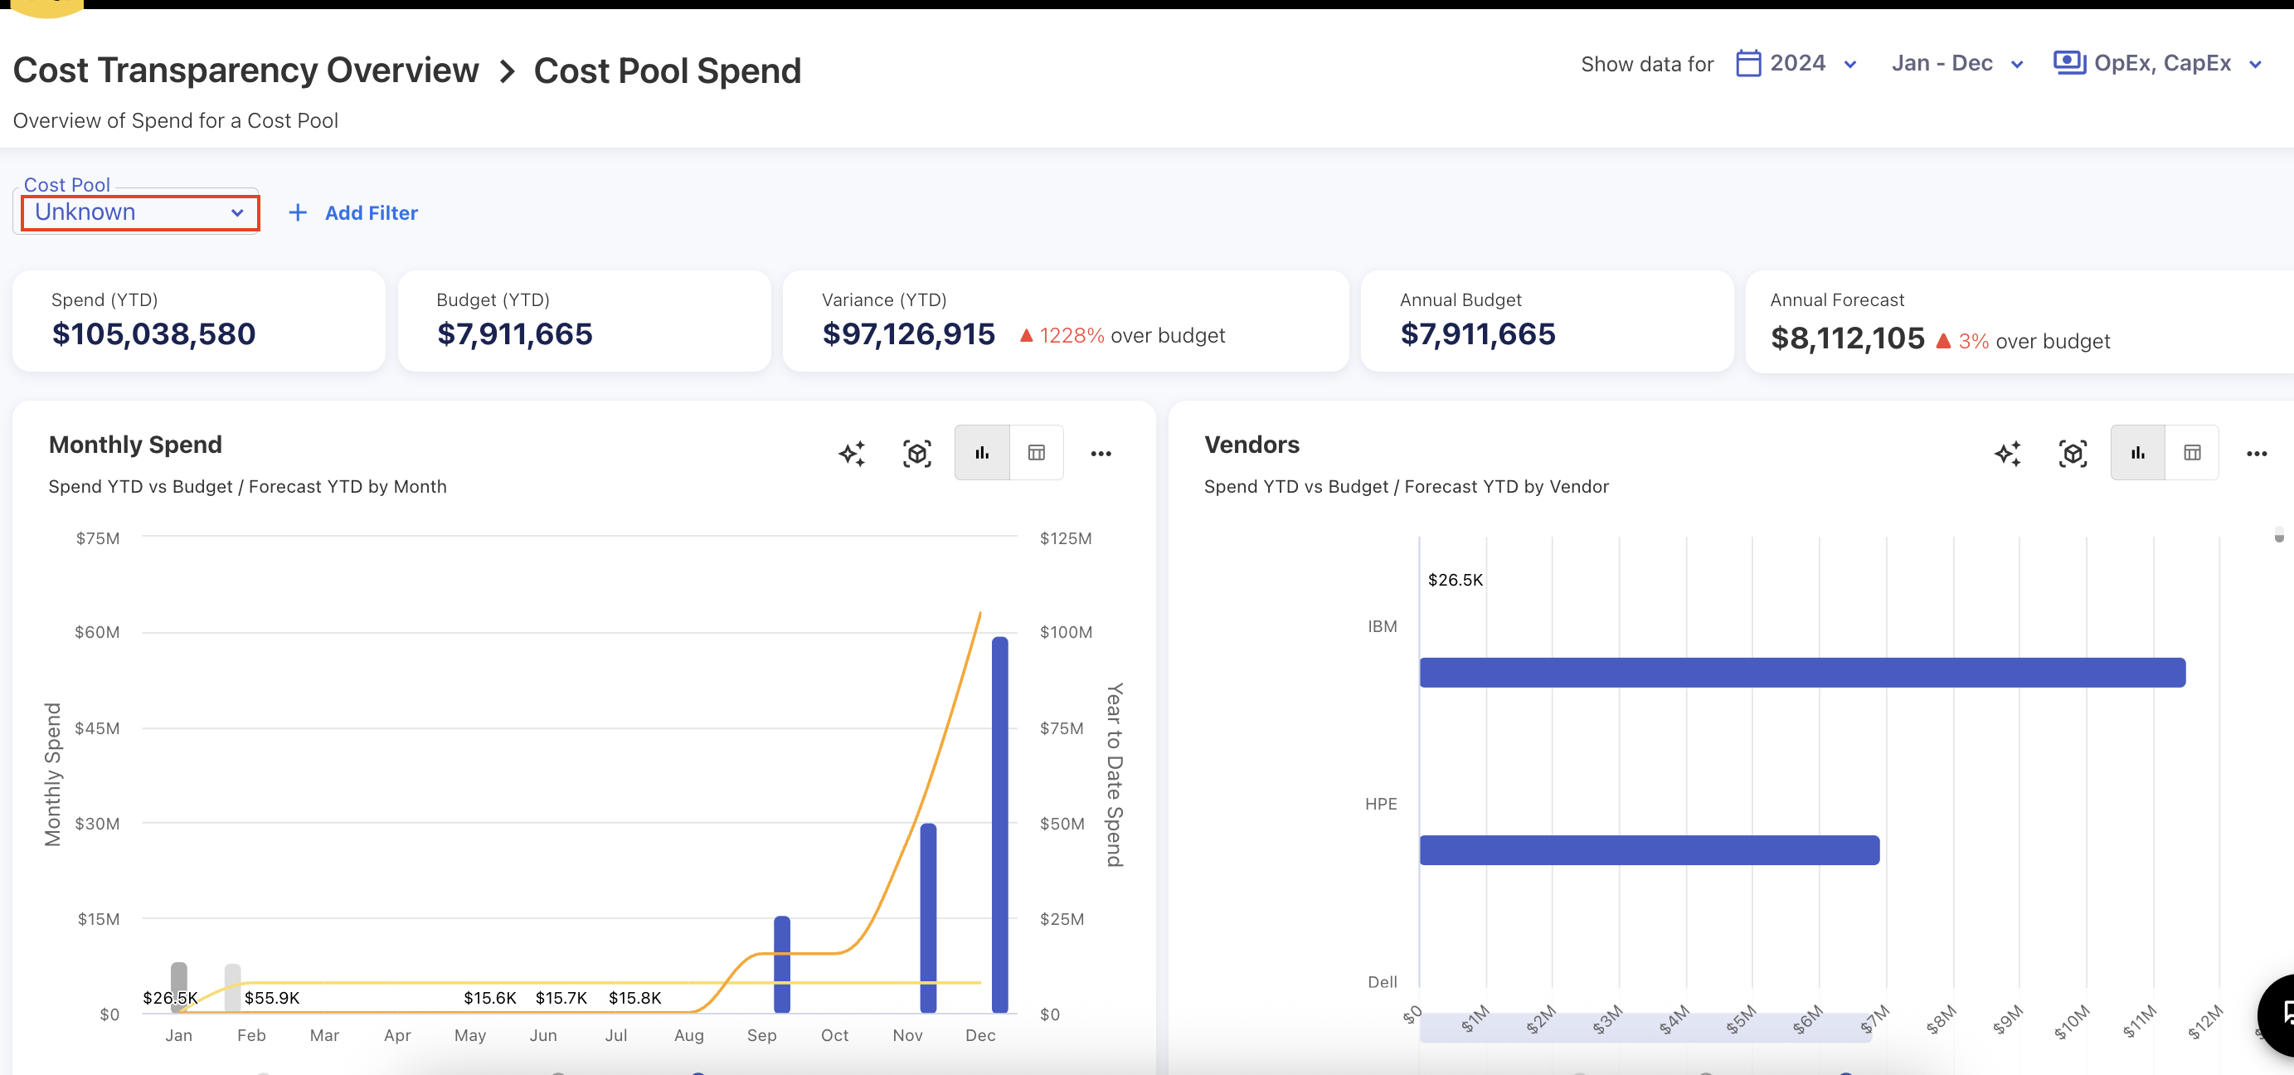Go to Cost Transparency Overview breadcrumb
The width and height of the screenshot is (2294, 1075).
[245, 71]
